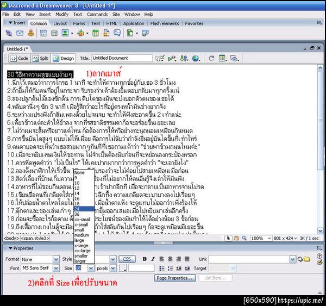
Task: Open the Format dropdown
Action: [56, 259]
